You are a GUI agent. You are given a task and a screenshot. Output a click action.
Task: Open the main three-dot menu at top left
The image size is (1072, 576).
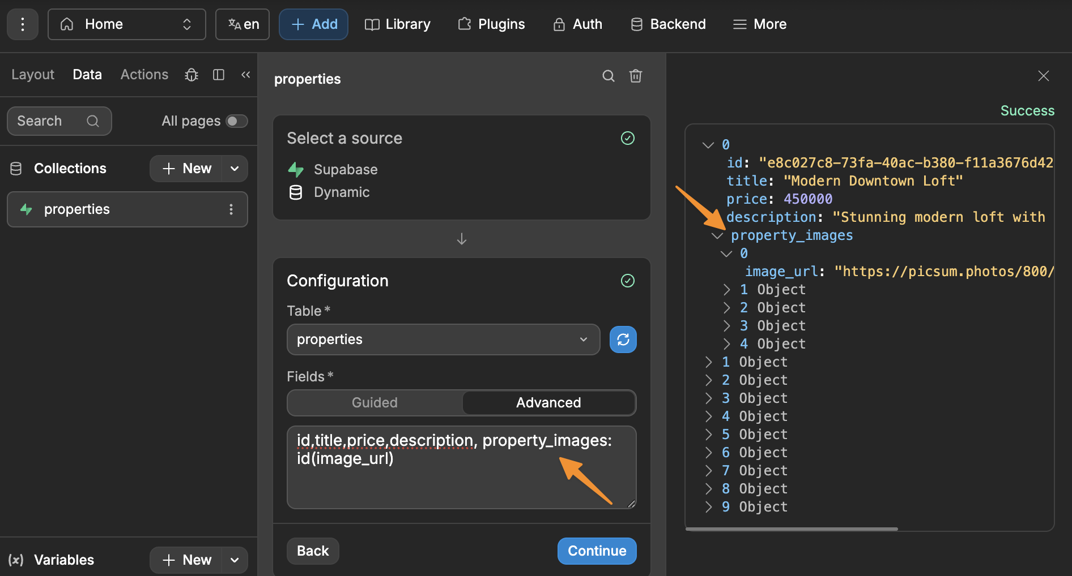coord(23,24)
